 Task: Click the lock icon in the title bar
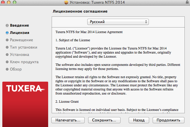pos(187,2)
